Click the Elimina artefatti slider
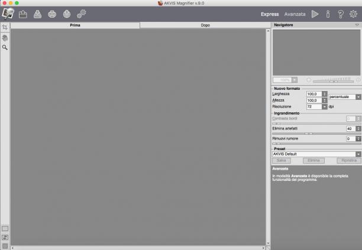The image size is (362, 250). coord(316,134)
